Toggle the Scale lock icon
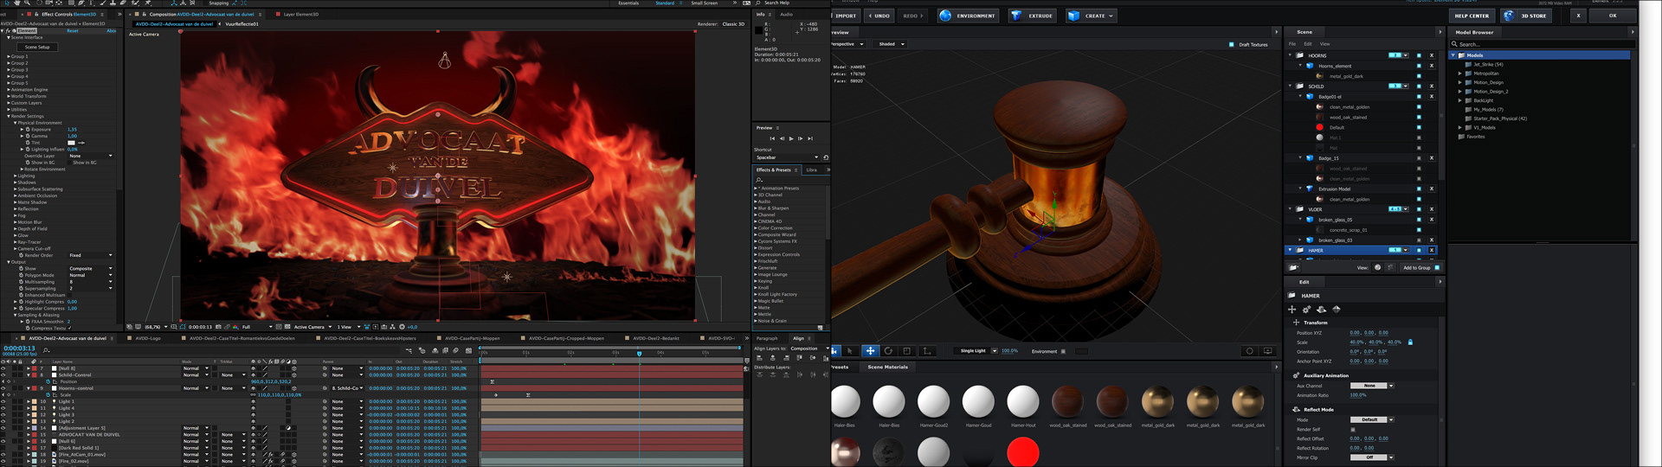Viewport: 1662px width, 467px height. pos(1410,342)
